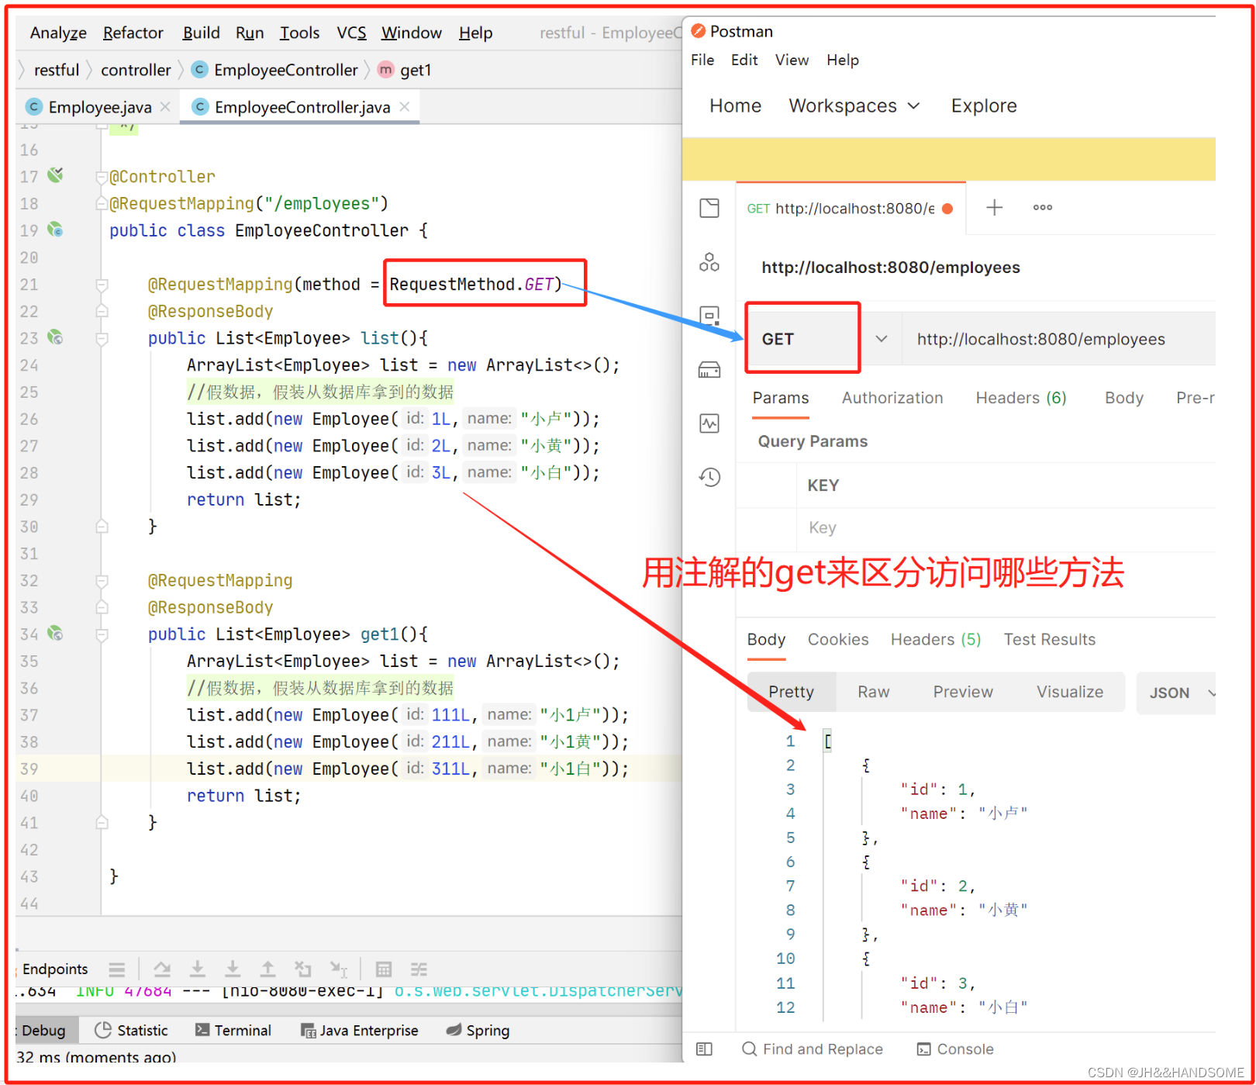
Task: Open the VCS menu
Action: pyautogui.click(x=351, y=33)
